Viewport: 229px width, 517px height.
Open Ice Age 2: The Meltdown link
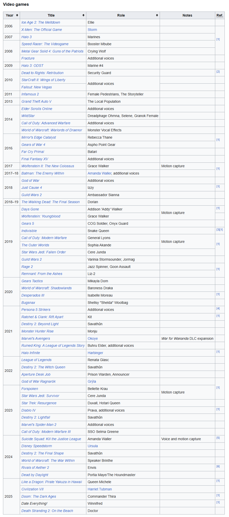[41, 22]
